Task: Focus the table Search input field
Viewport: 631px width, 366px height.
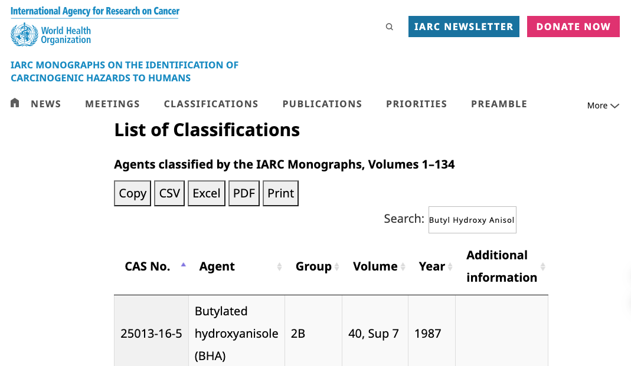Action: [x=472, y=220]
